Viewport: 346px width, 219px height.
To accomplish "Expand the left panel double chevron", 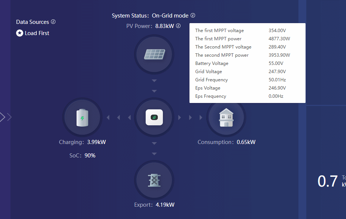I will click(5, 117).
